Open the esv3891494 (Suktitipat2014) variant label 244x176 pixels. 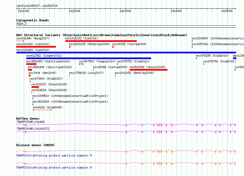(50, 67)
